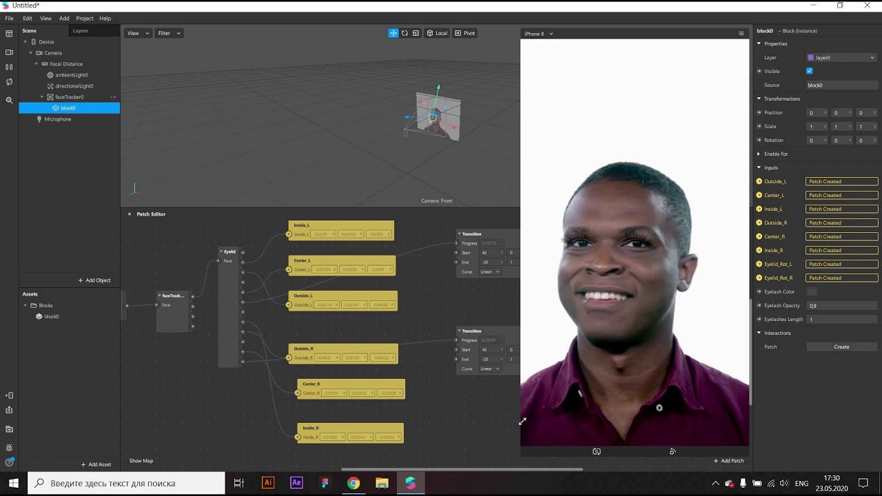
Task: Select the Rotate manipulator tool
Action: click(x=404, y=33)
